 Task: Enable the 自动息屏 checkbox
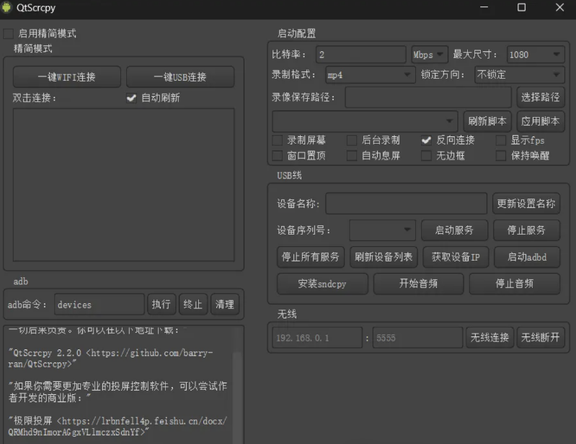352,156
